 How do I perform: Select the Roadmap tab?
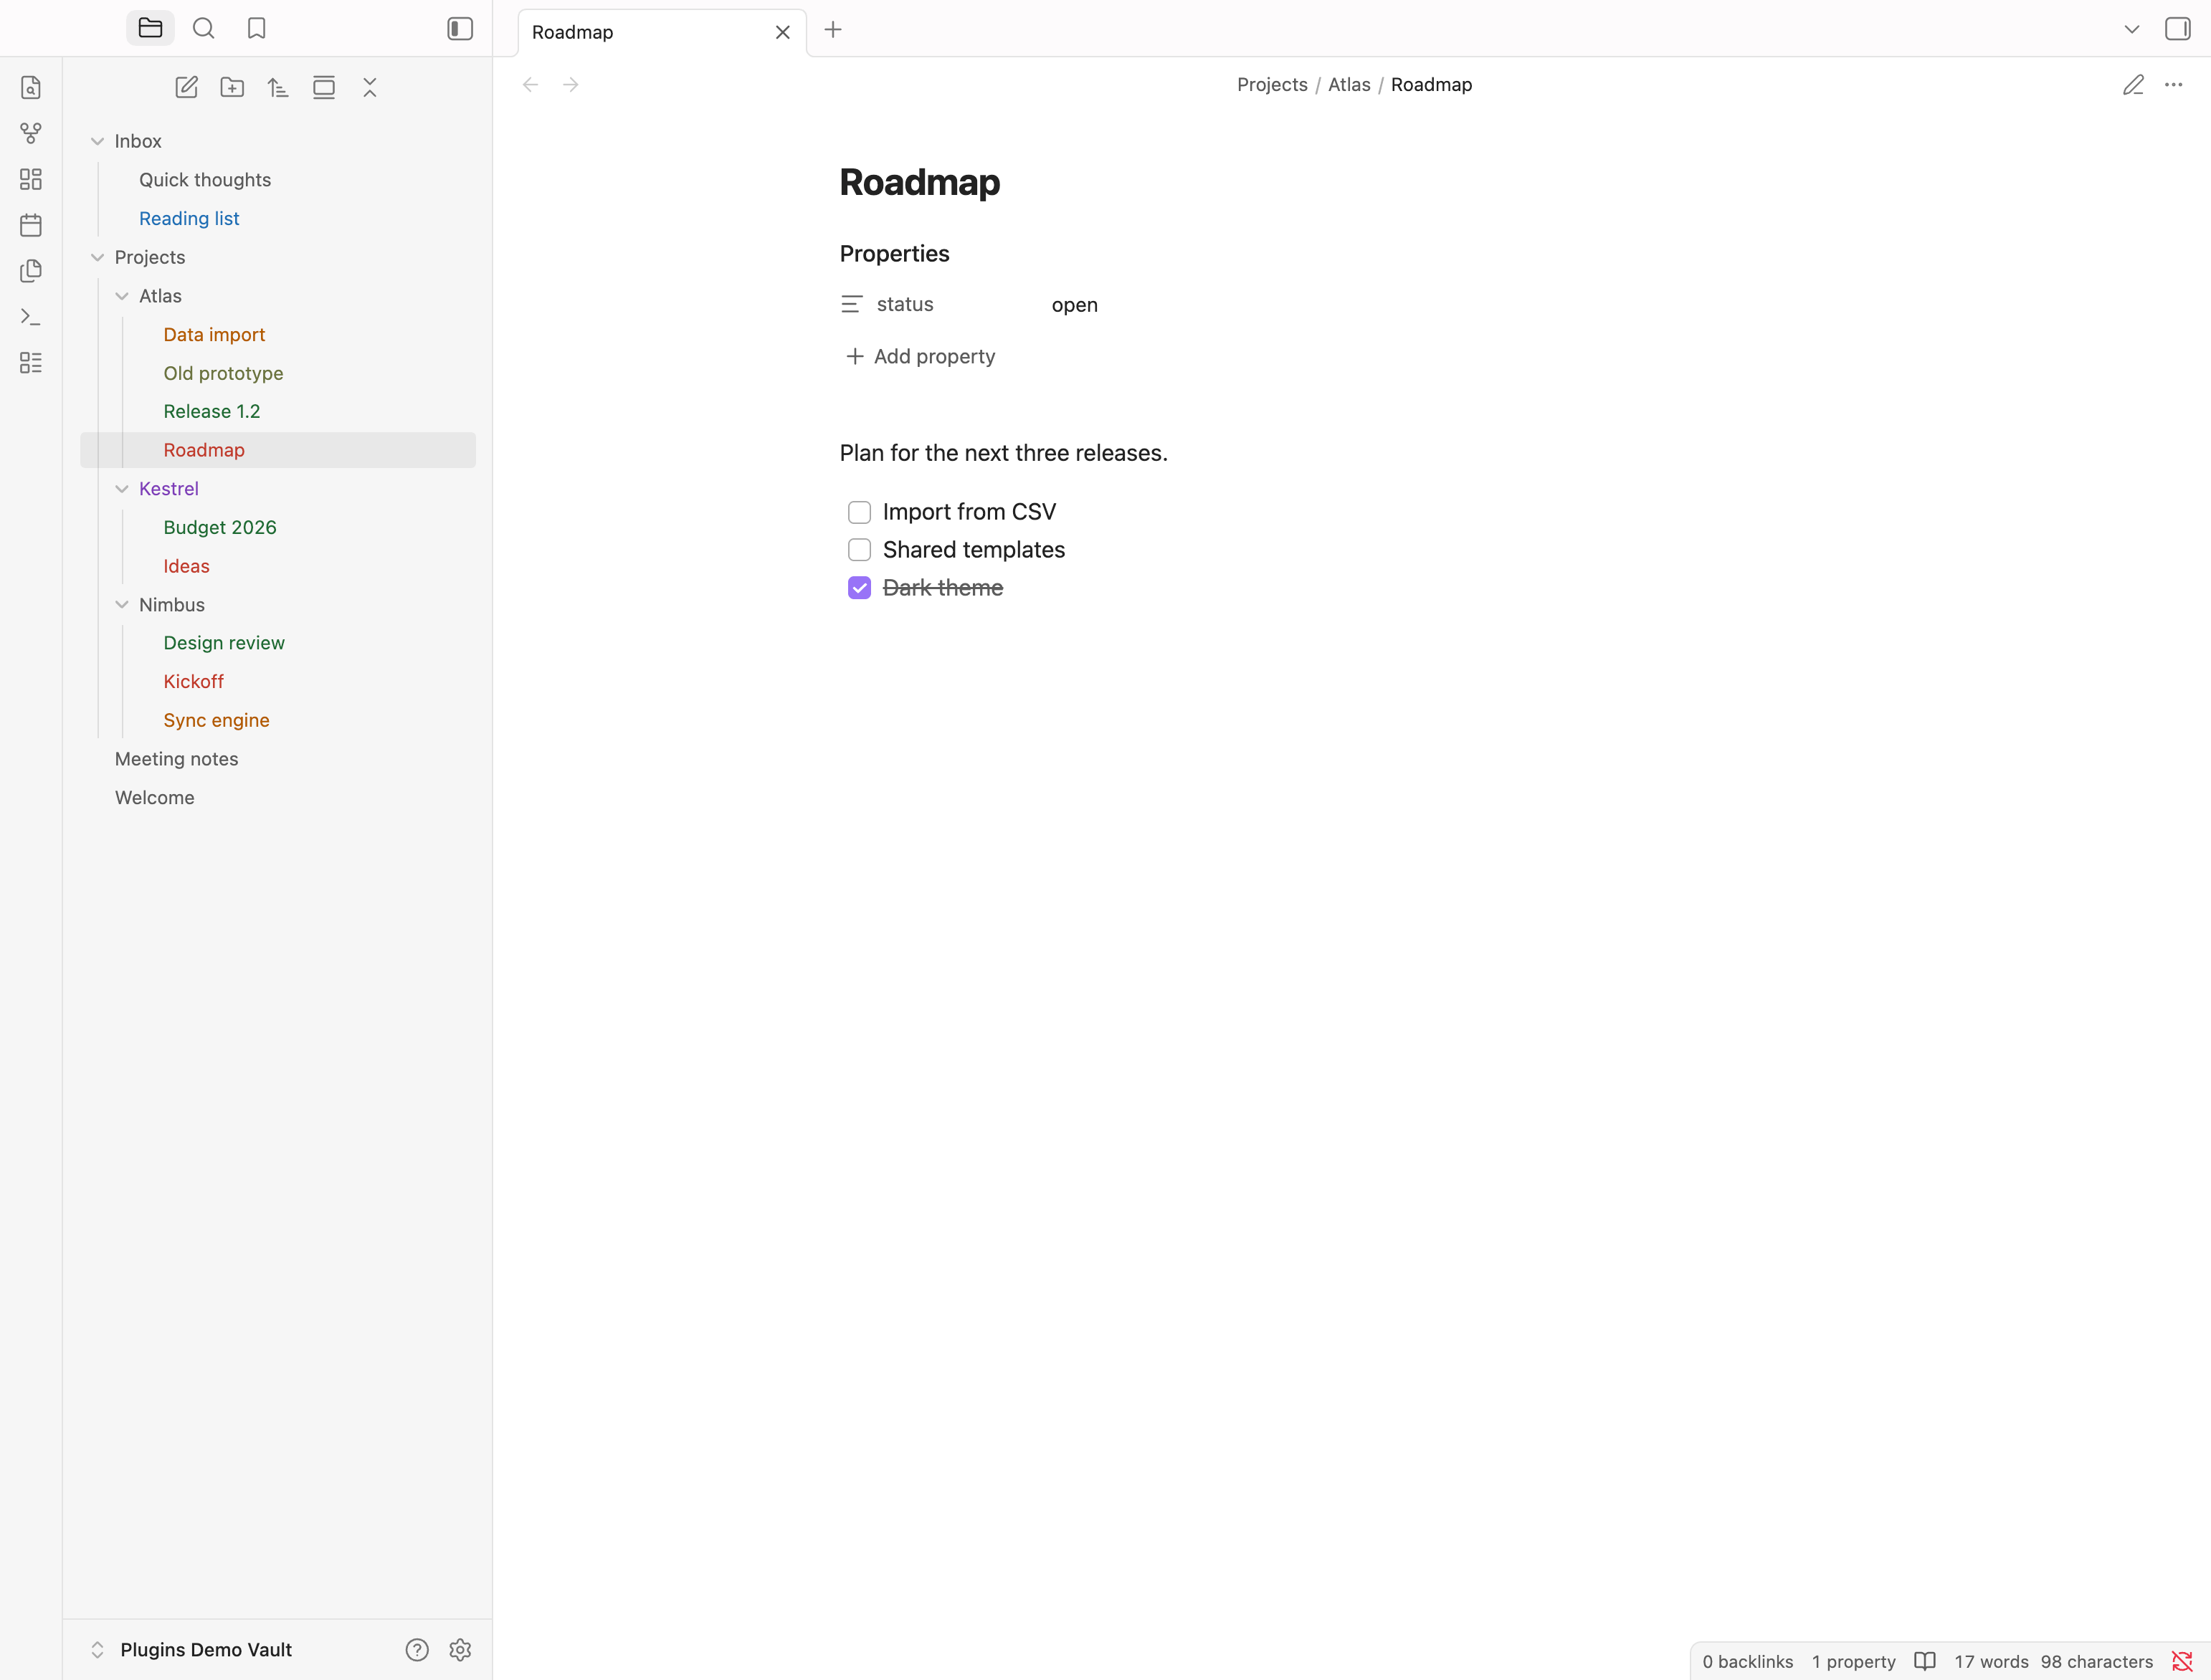[662, 32]
